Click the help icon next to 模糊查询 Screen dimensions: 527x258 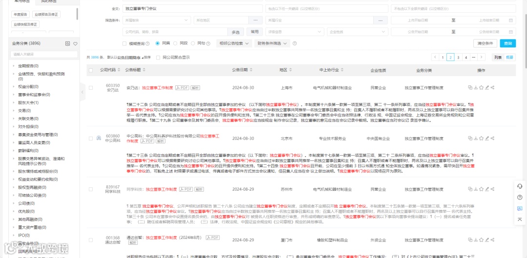[147, 43]
